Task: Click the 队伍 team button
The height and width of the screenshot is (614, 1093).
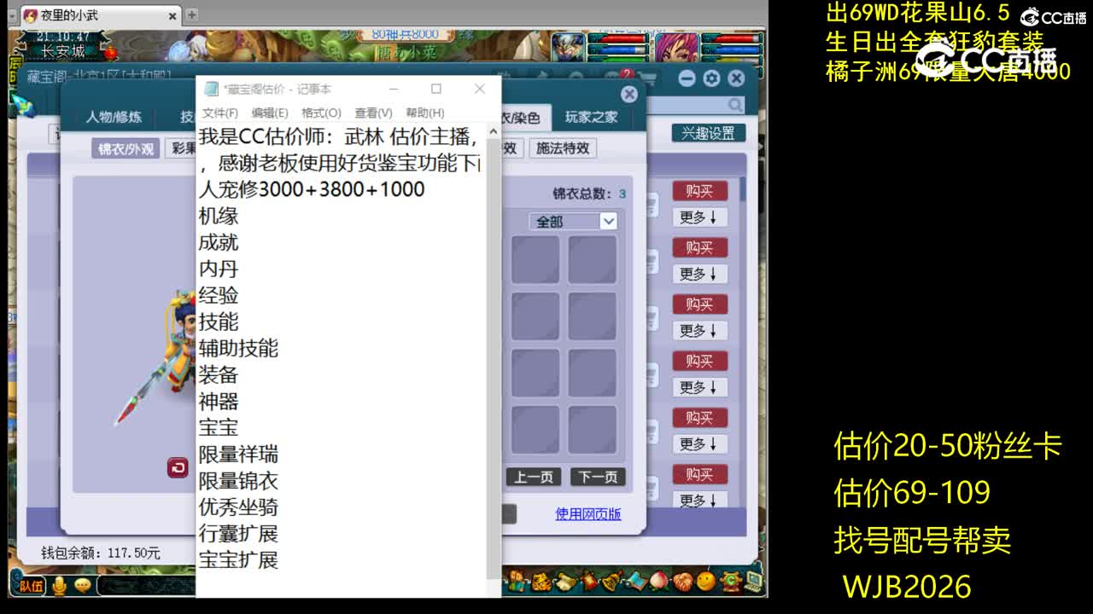Action: (31, 586)
